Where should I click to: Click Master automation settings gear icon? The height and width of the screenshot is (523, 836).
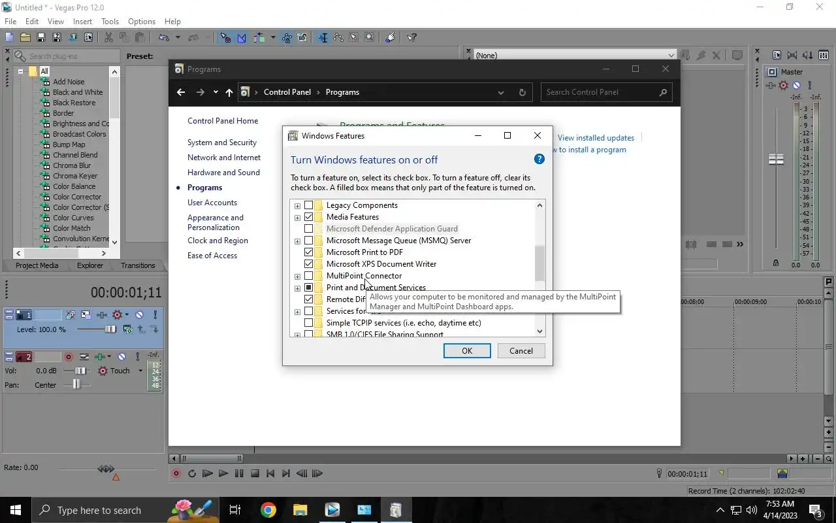click(784, 86)
